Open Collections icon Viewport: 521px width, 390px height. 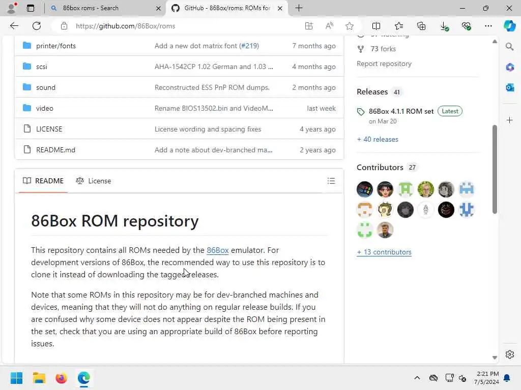point(421,26)
